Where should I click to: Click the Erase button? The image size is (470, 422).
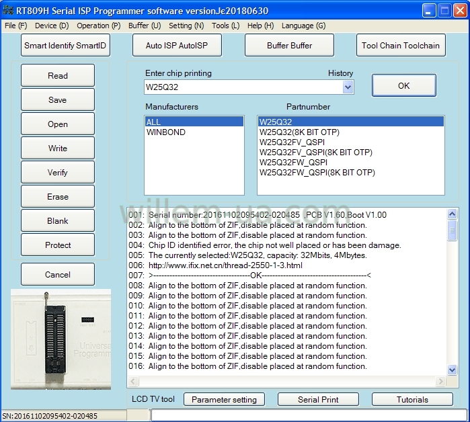click(x=58, y=197)
